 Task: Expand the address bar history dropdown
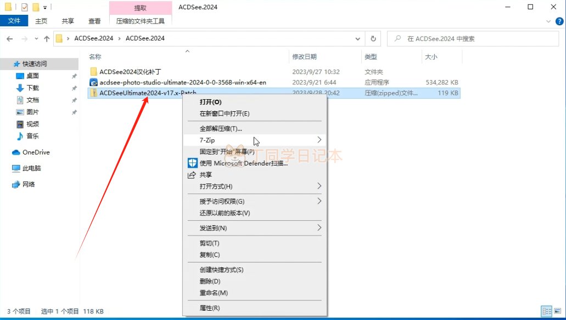[357, 38]
